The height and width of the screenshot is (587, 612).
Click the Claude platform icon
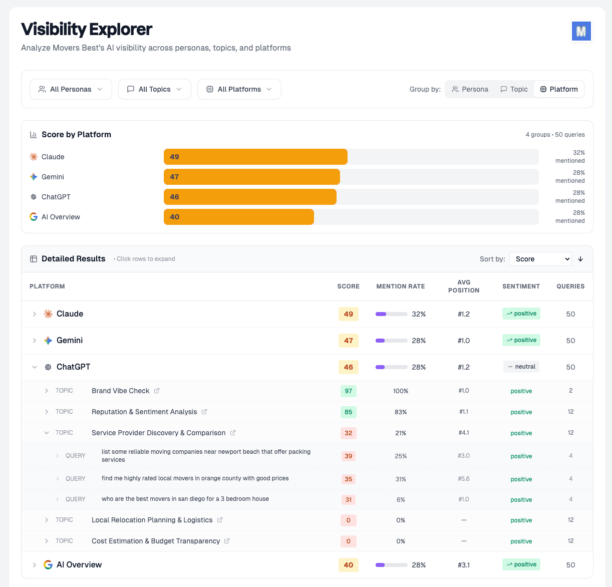33,156
